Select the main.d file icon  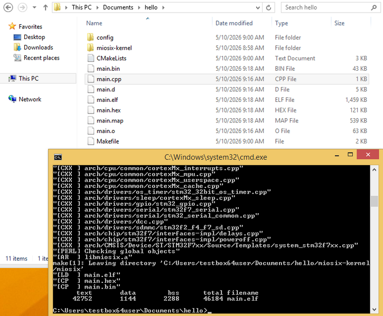pyautogui.click(x=91, y=89)
